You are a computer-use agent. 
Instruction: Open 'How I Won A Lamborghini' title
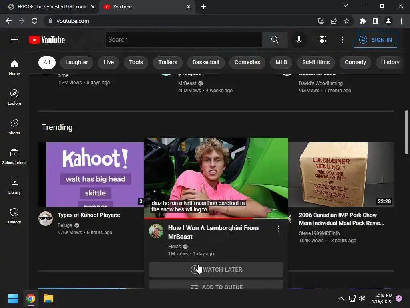[213, 232]
